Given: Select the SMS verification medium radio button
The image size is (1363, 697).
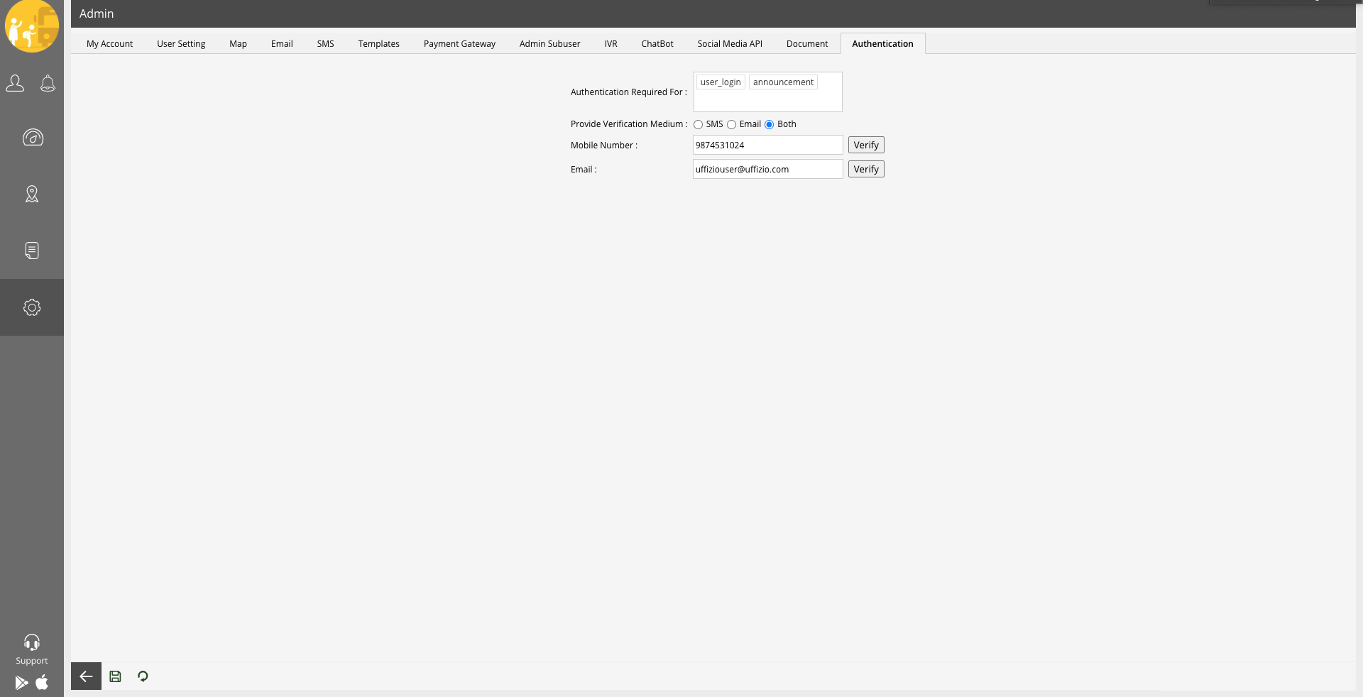Looking at the screenshot, I should (x=699, y=125).
